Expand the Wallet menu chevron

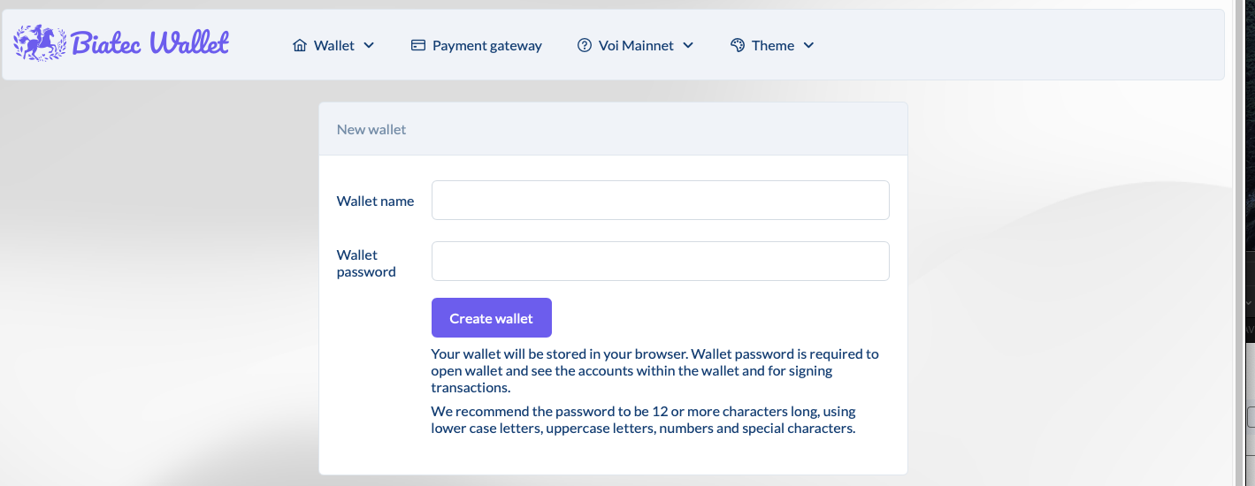coord(369,45)
